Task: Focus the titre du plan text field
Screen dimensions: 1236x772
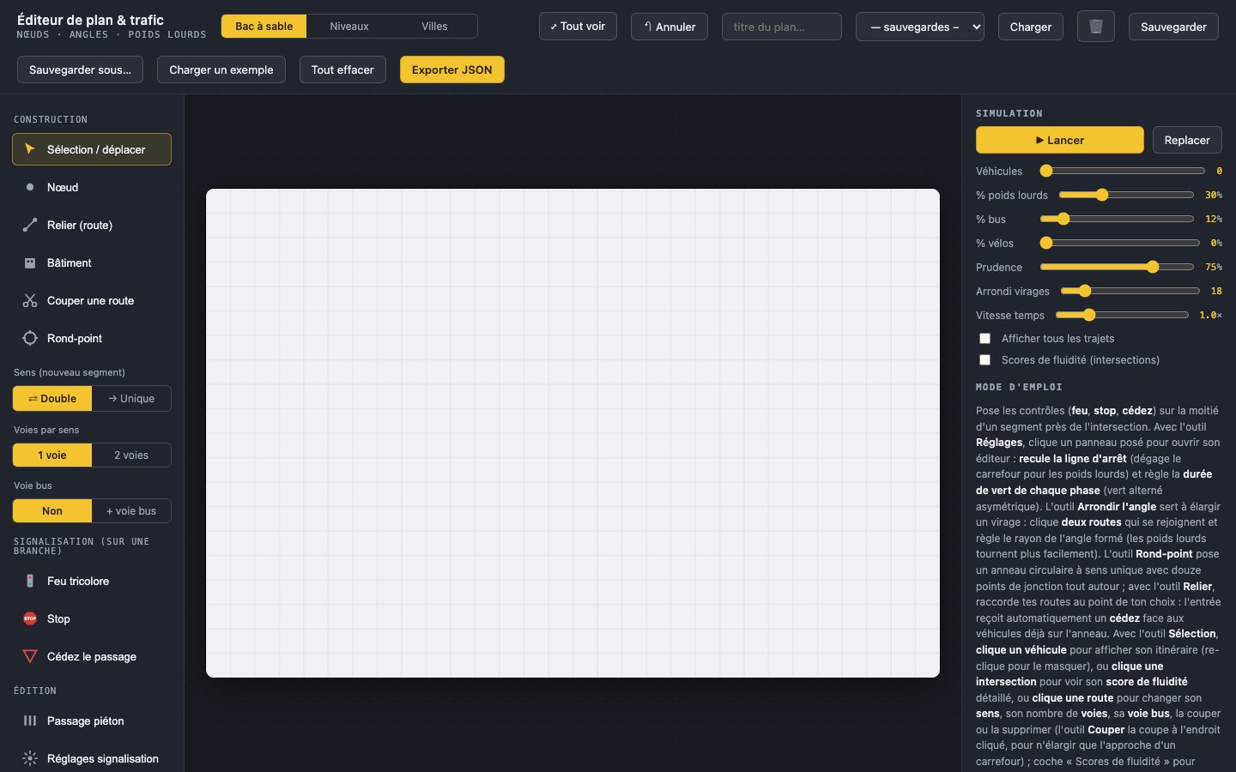Action: pyautogui.click(x=782, y=27)
